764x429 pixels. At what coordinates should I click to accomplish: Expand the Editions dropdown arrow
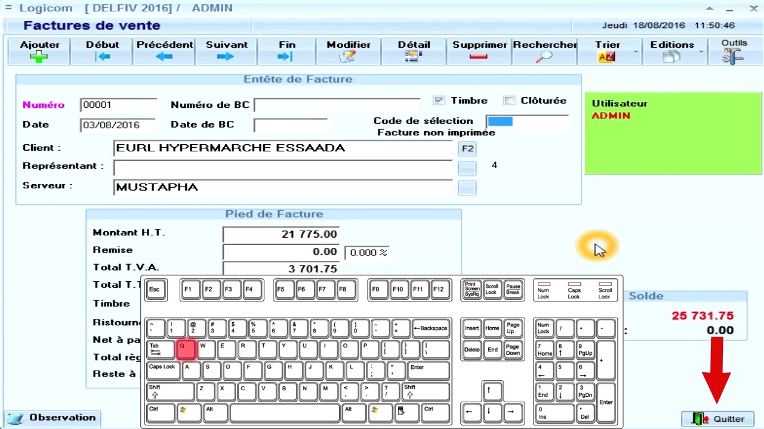701,52
